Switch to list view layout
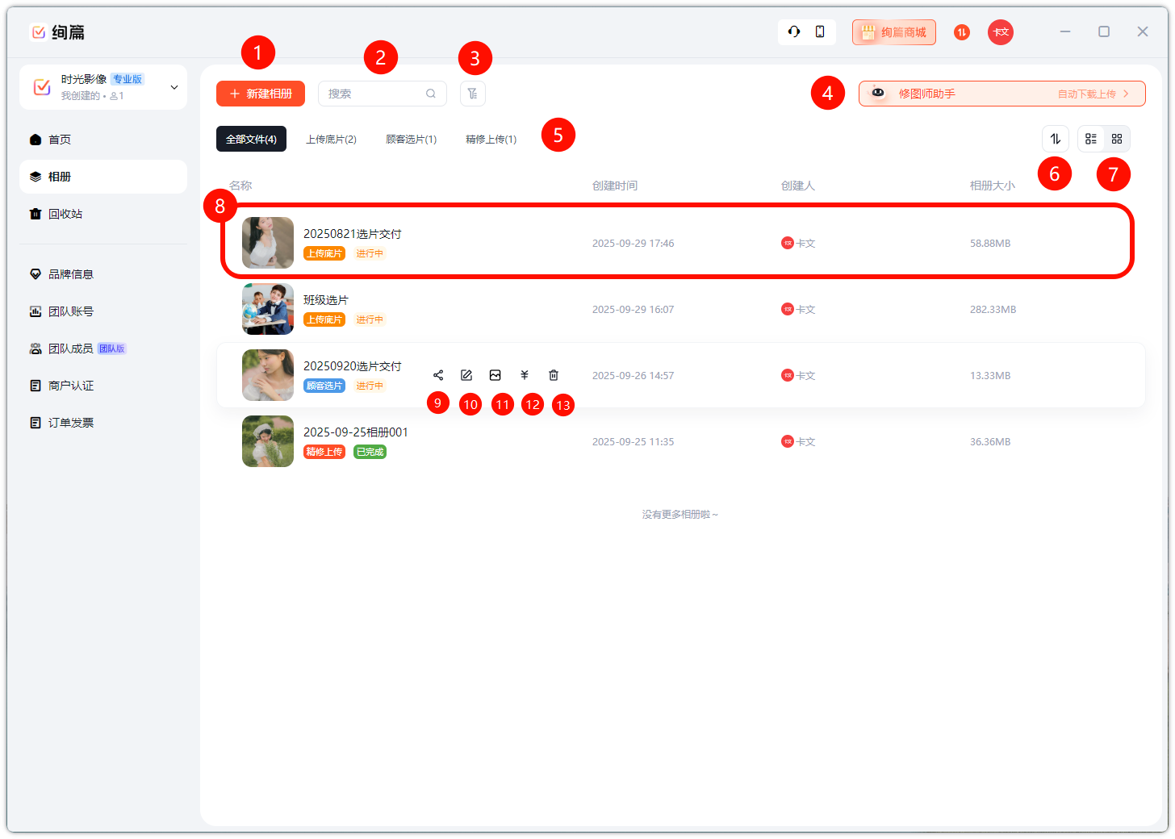Image resolution: width=1175 pixels, height=839 pixels. (1091, 139)
